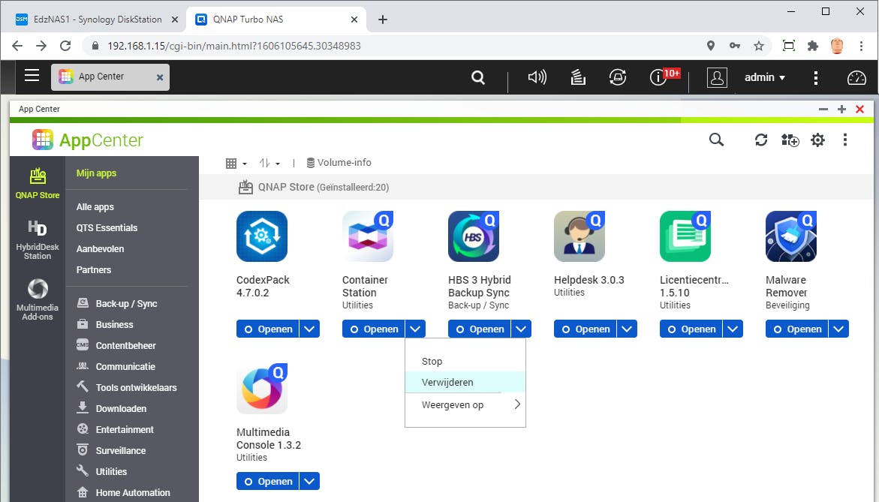Select QTS Essentials category
The width and height of the screenshot is (879, 502).
click(107, 227)
